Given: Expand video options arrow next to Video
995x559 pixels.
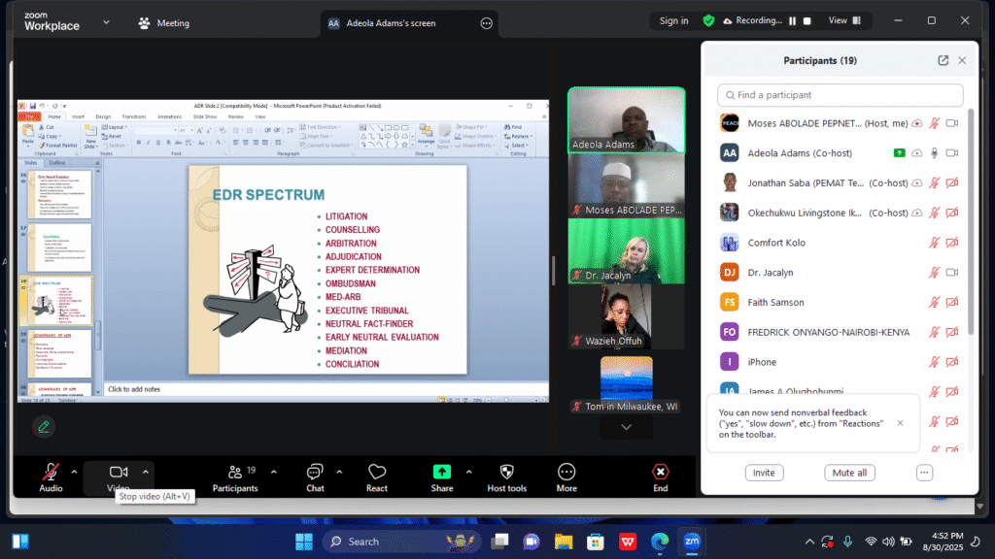Looking at the screenshot, I should pos(146,472).
